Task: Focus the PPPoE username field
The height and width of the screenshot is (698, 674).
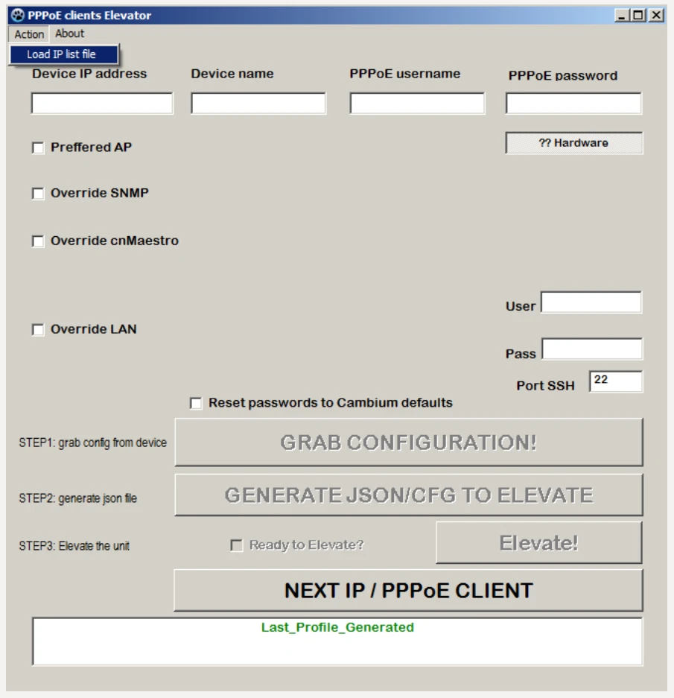Action: tap(417, 104)
